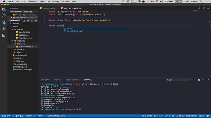211x118 pixels.
Task: Open the Explorer view icon
Action: tap(4, 9)
